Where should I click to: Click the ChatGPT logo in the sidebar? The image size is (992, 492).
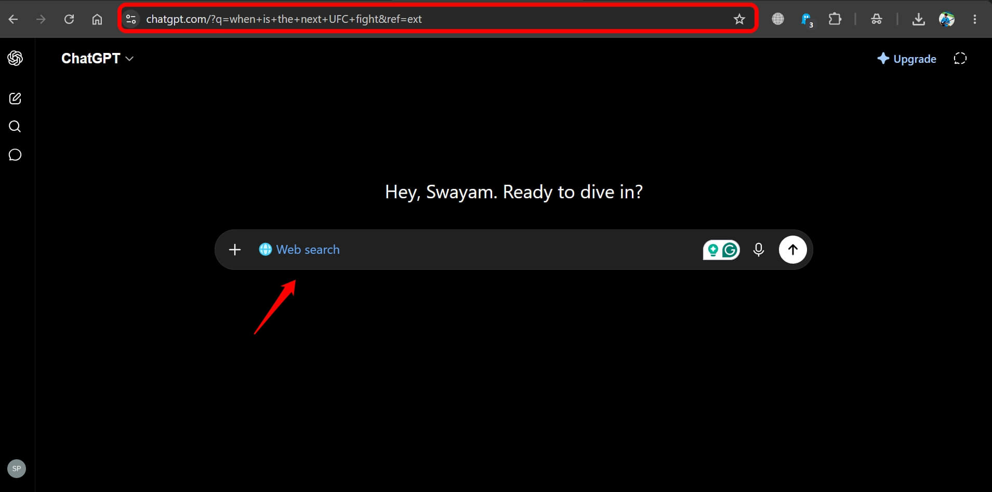coord(15,58)
